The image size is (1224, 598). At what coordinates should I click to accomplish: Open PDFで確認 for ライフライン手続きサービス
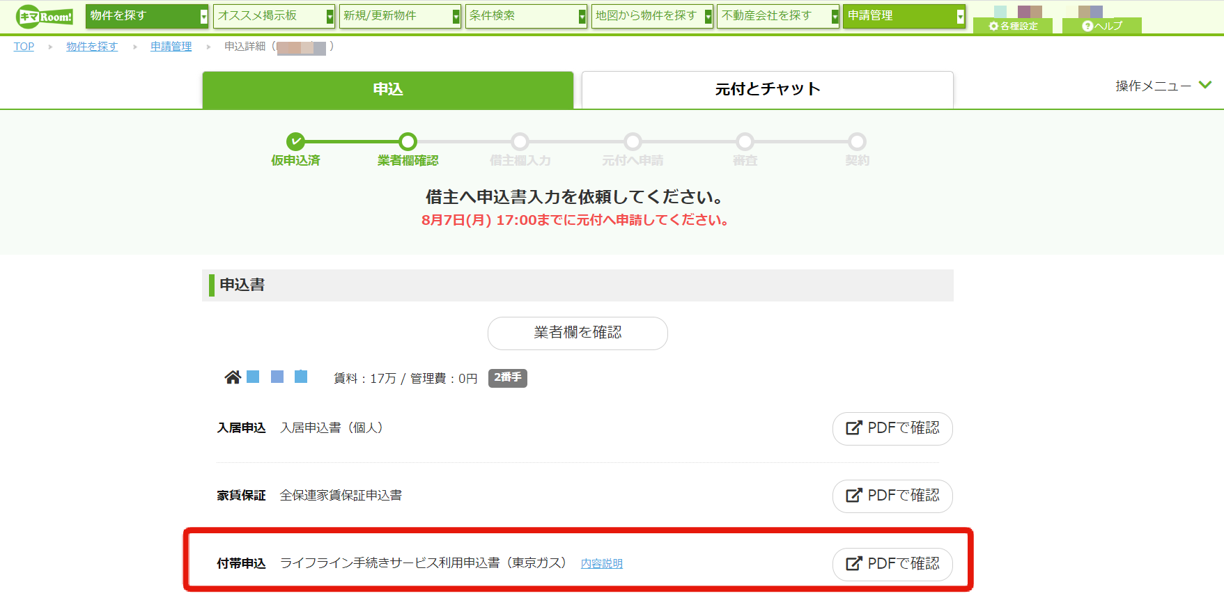[892, 564]
